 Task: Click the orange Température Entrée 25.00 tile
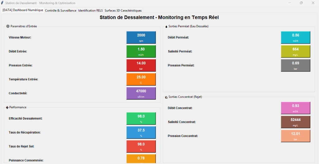tap(141, 79)
